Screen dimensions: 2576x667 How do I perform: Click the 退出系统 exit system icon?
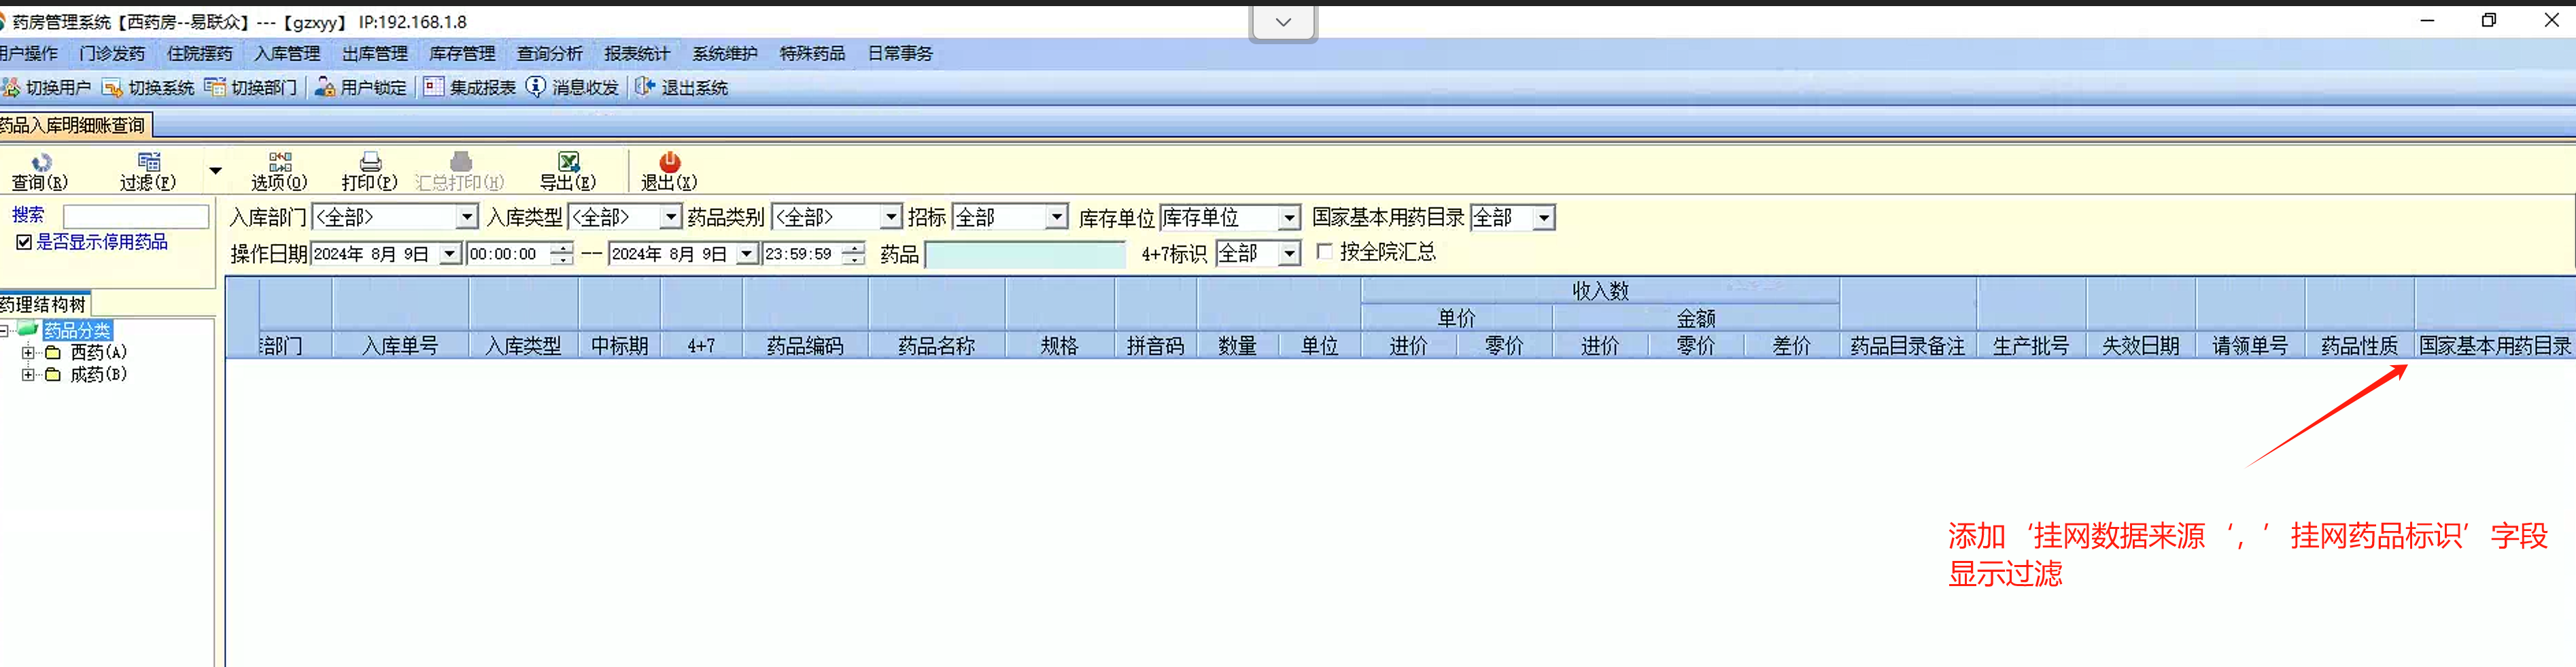tap(645, 87)
